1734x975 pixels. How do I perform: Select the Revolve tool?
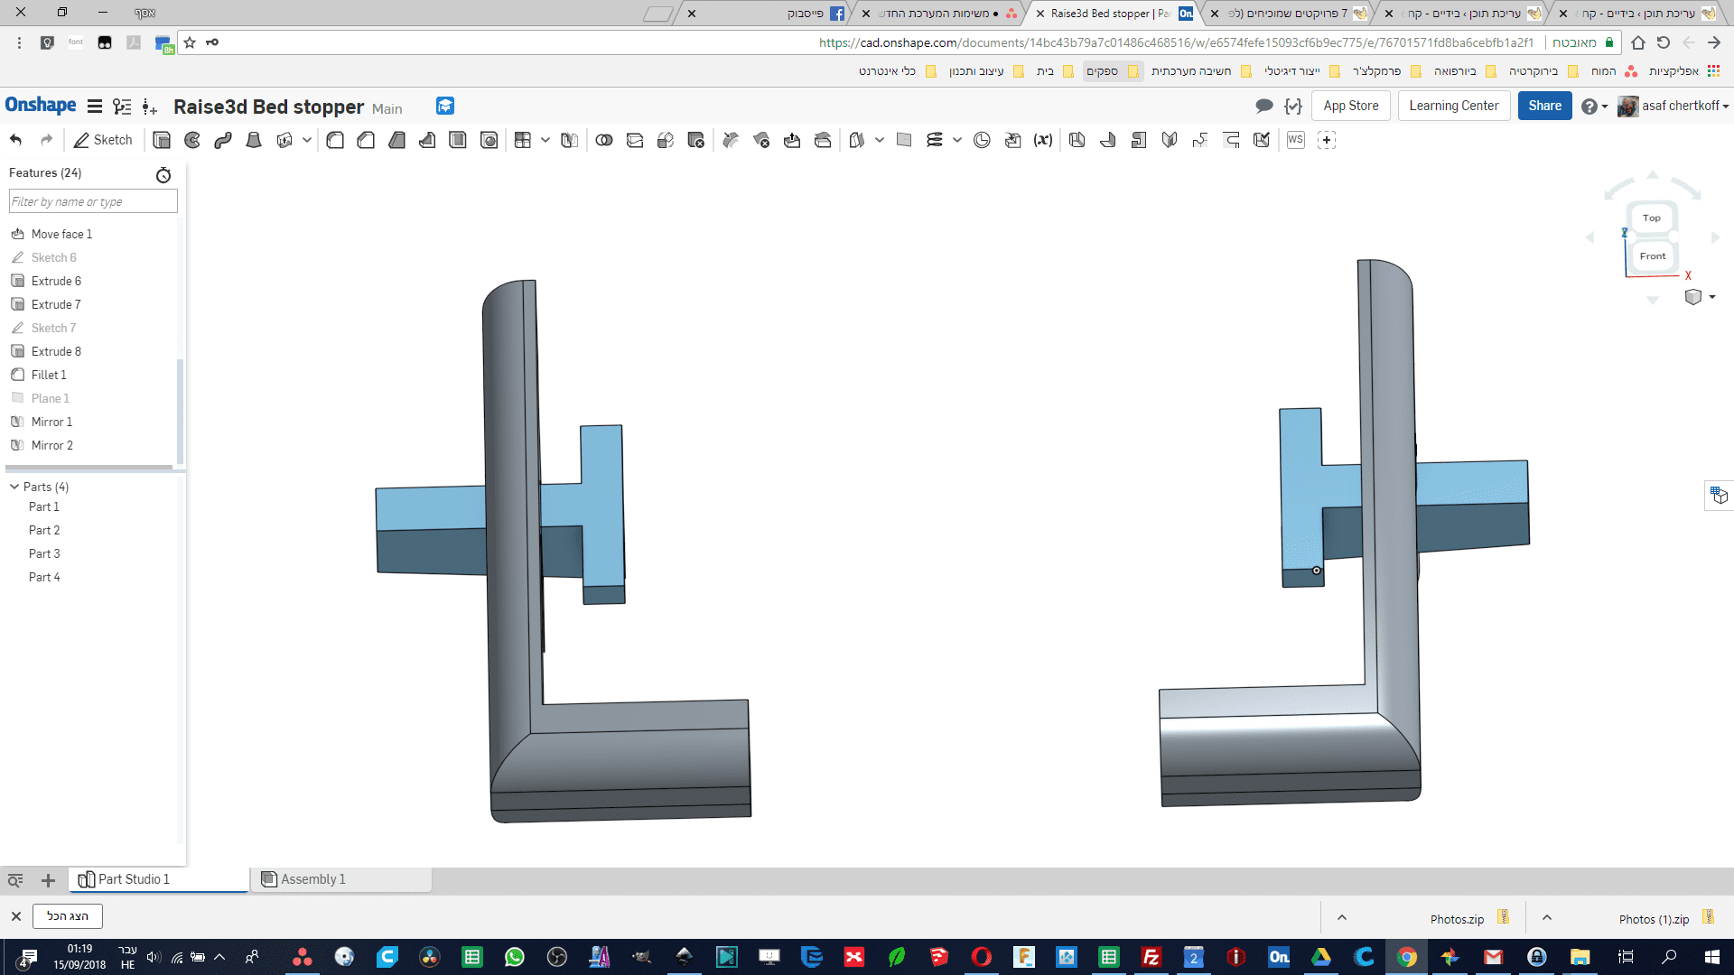(x=192, y=140)
